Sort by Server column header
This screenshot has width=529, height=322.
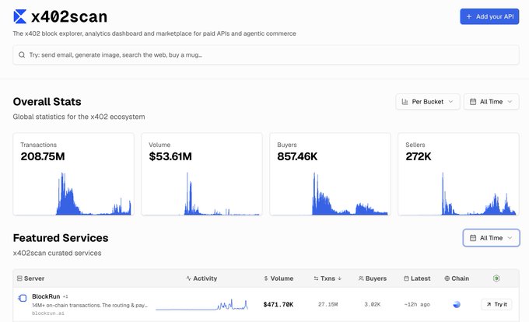point(30,278)
